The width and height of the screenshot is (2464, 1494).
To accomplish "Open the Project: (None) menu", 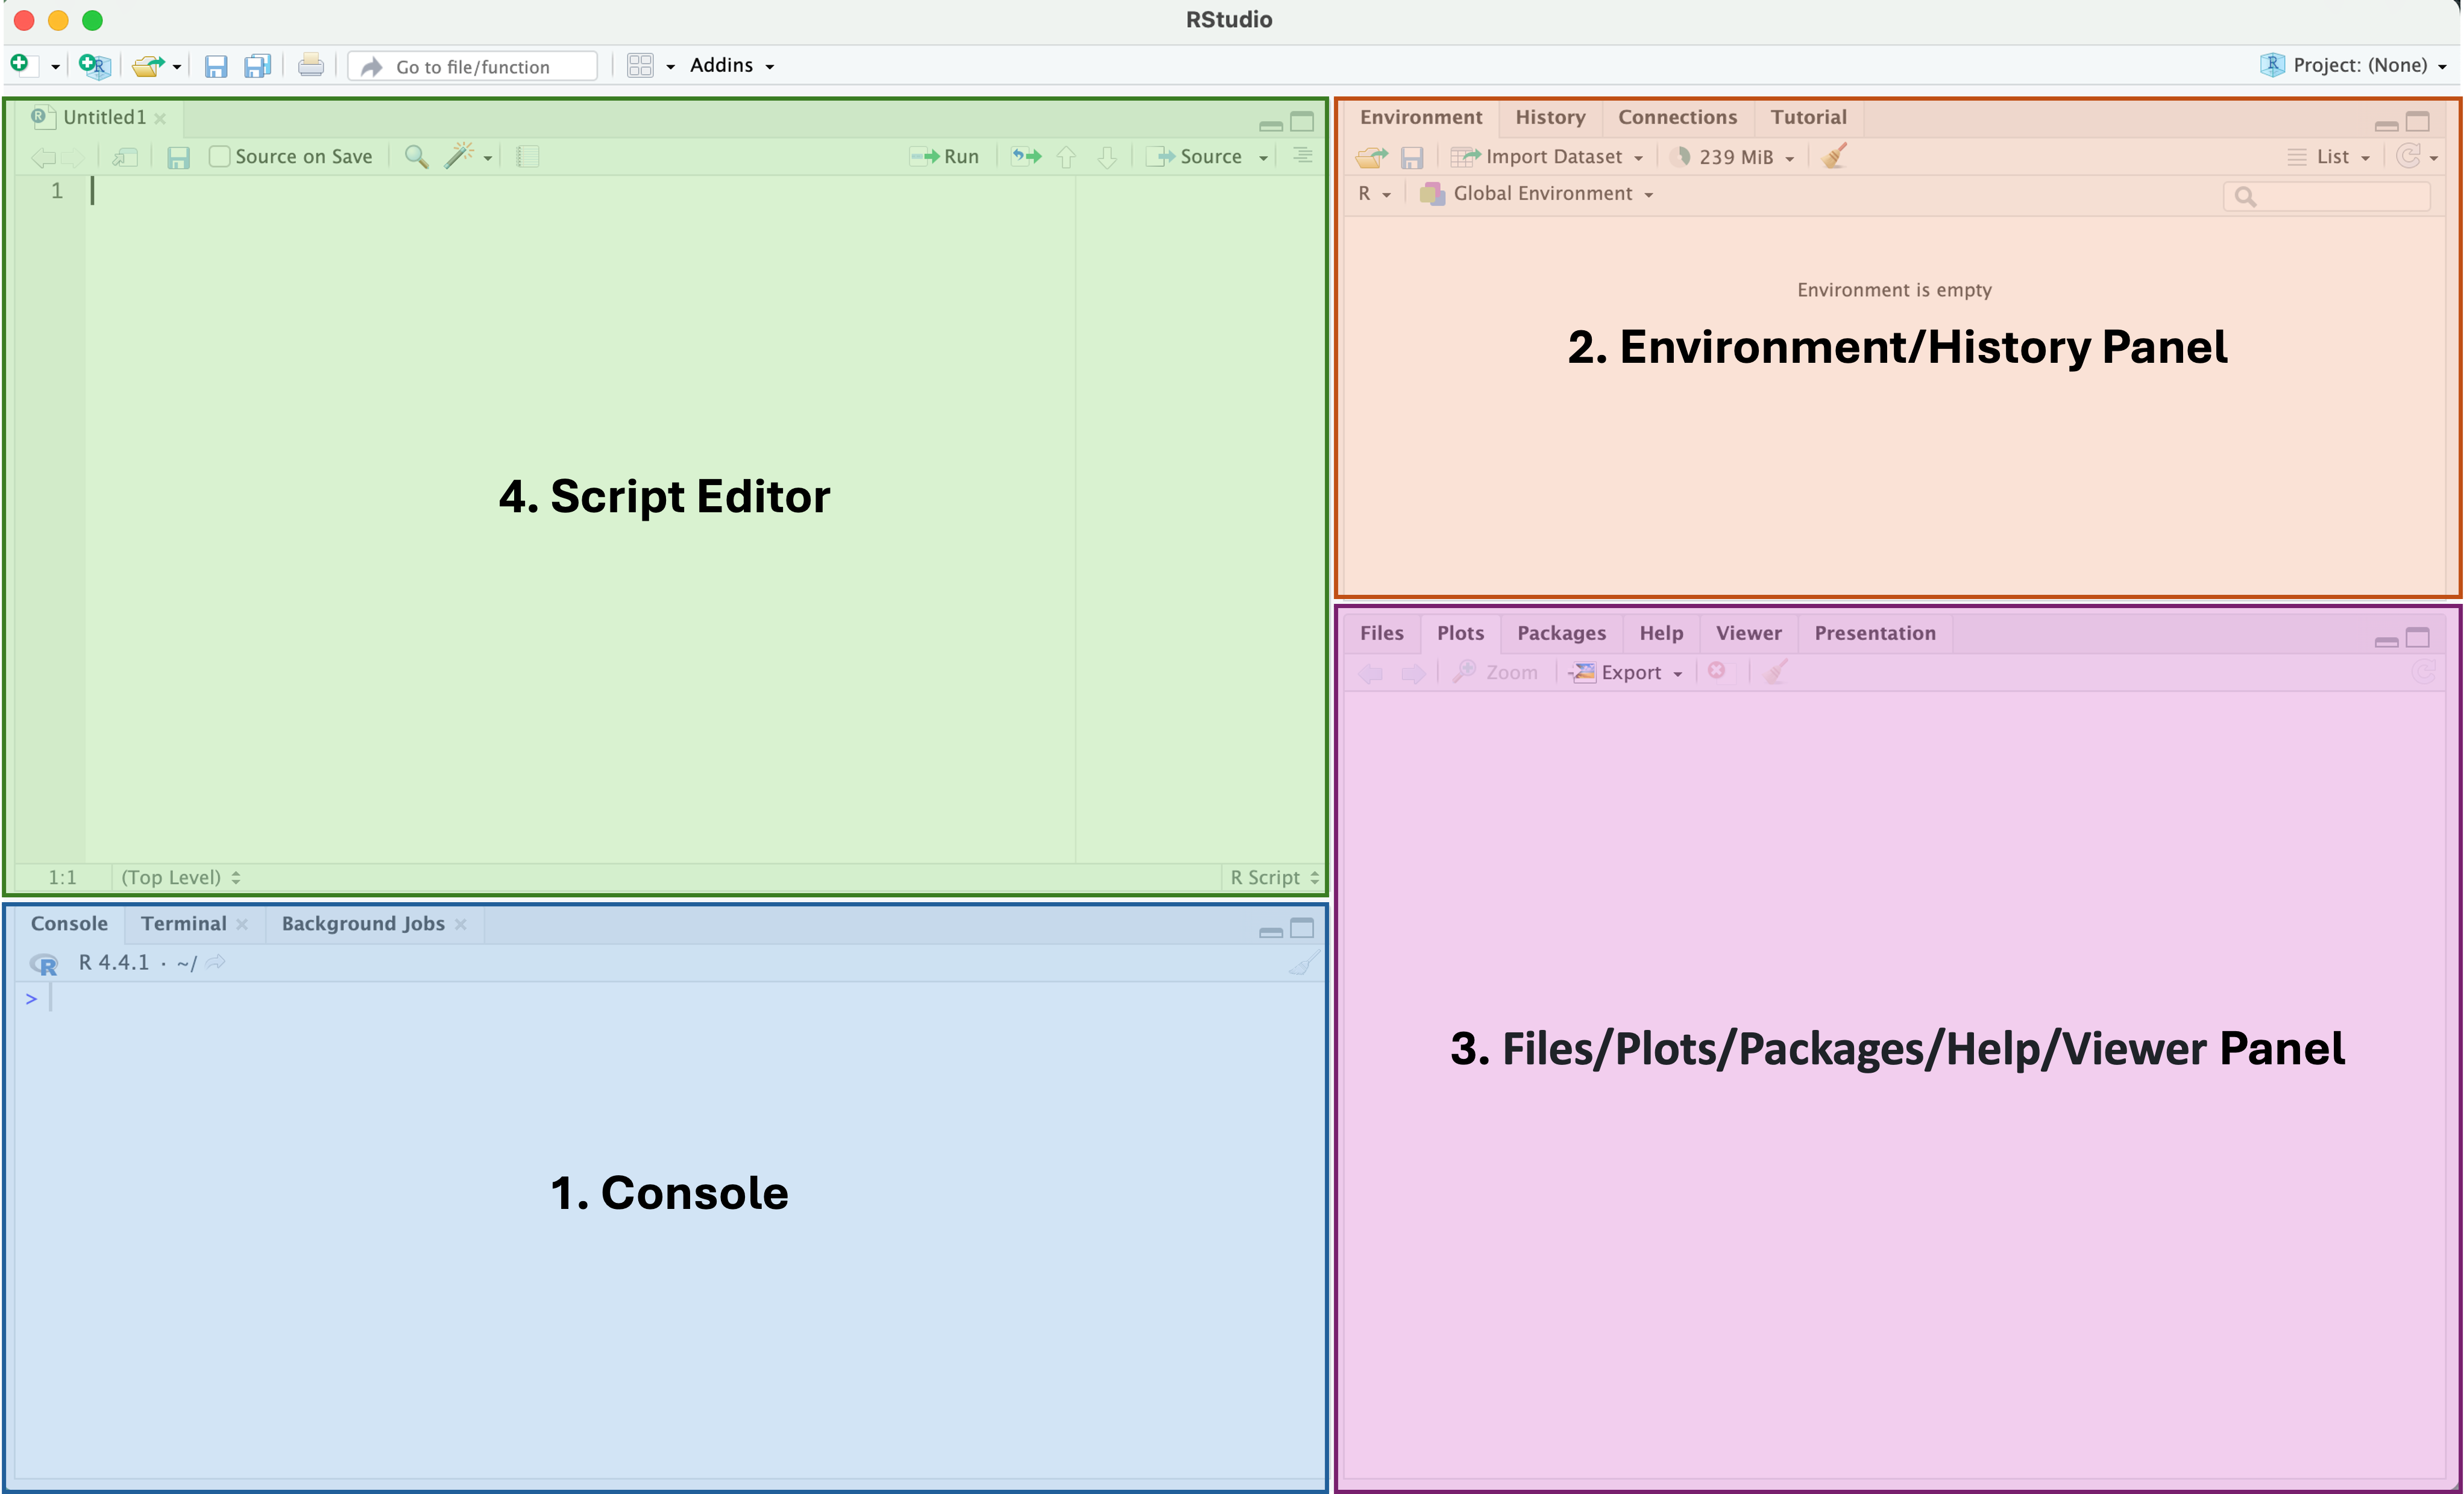I will coord(2353,65).
